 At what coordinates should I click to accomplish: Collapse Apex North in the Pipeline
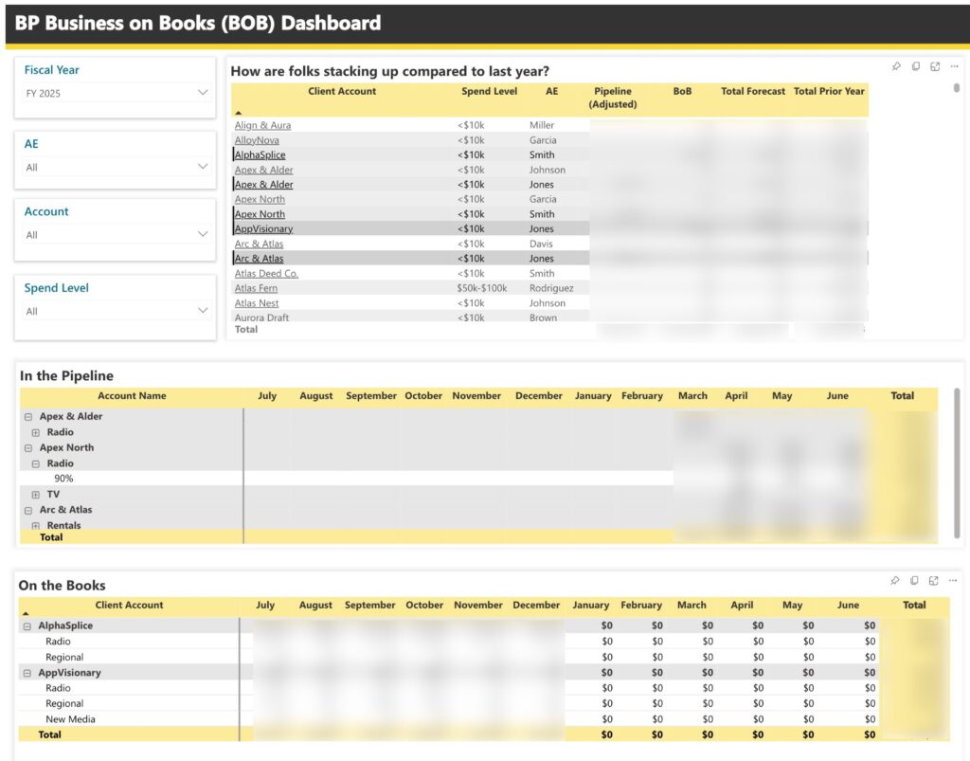pyautogui.click(x=28, y=448)
